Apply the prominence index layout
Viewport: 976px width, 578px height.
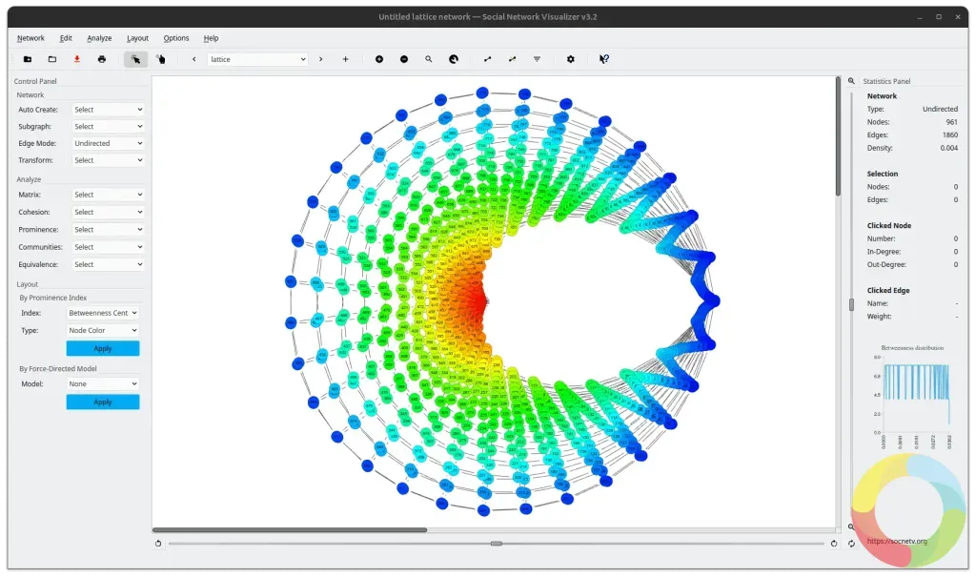click(103, 349)
